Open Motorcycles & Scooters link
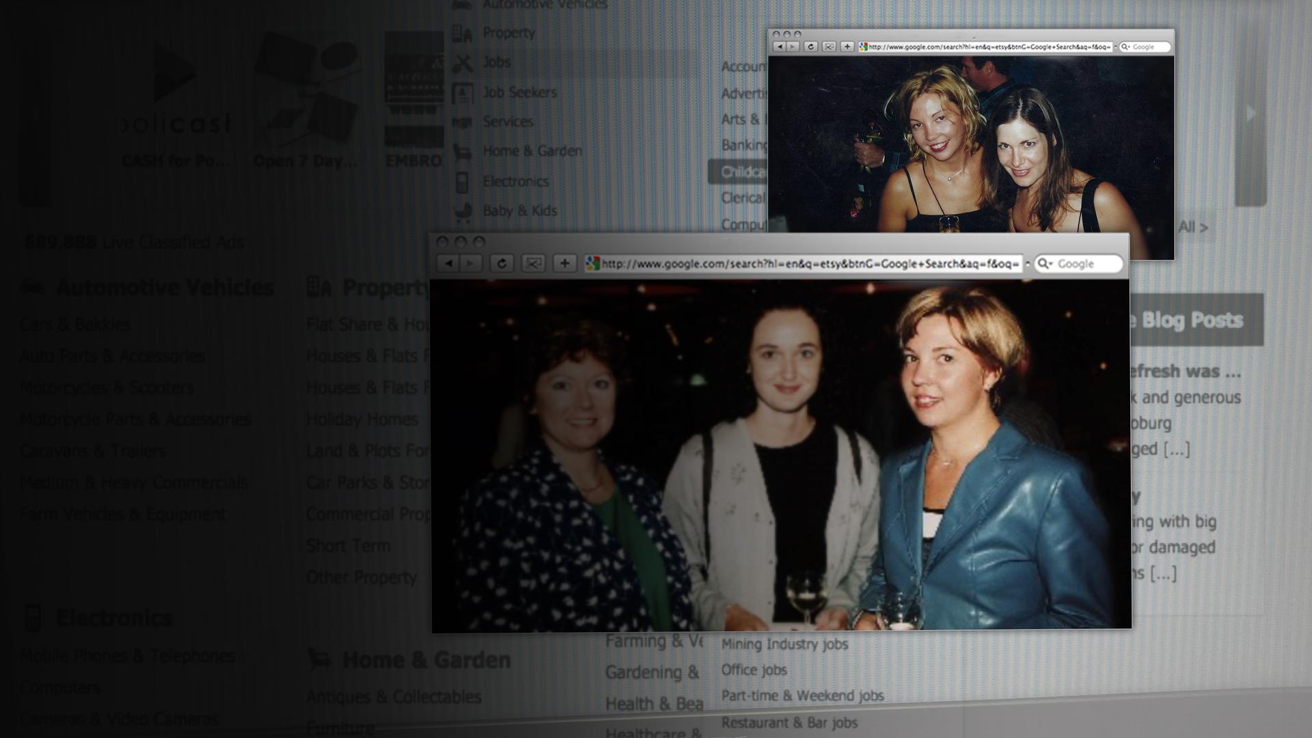This screenshot has height=738, width=1312. [x=107, y=387]
